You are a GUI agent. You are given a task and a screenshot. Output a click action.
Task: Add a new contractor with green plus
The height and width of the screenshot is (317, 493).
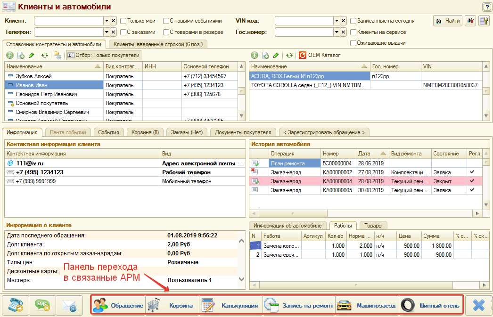click(10, 55)
